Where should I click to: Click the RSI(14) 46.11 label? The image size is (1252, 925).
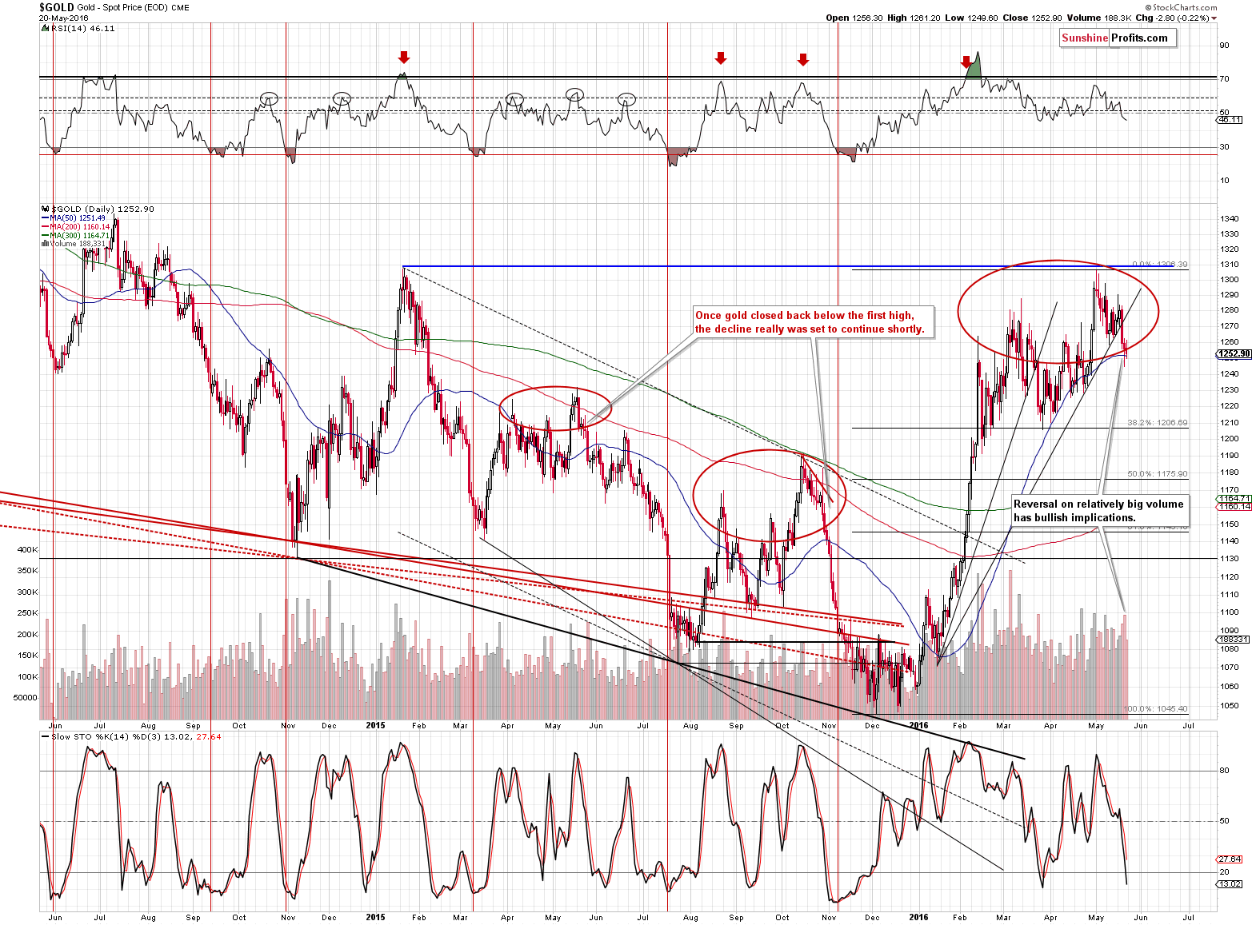82,28
